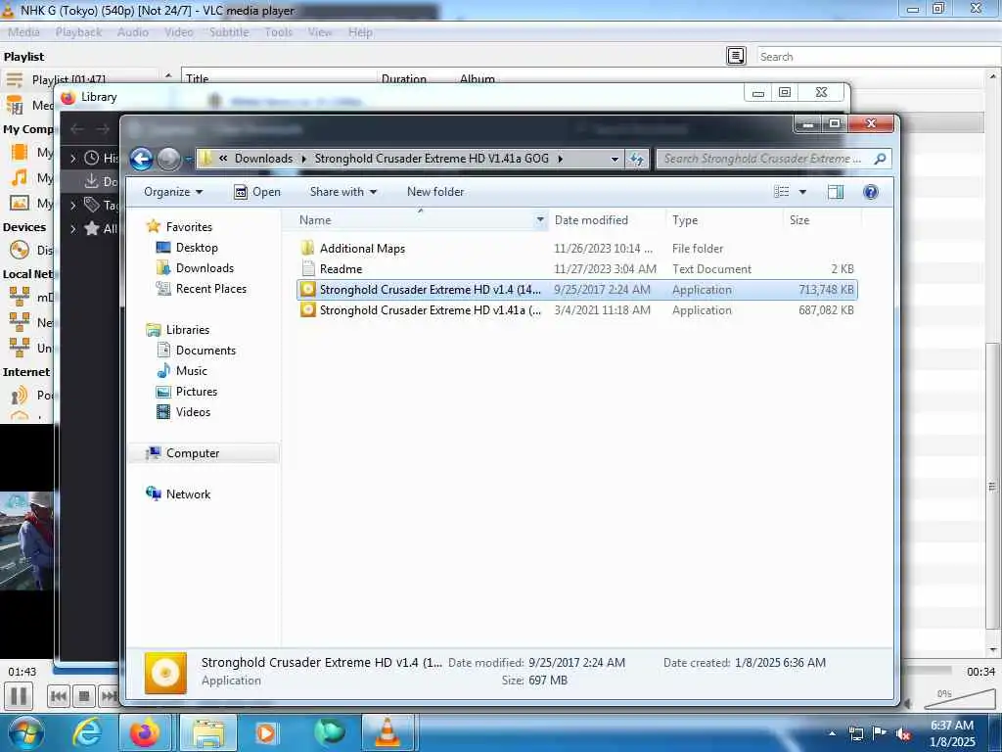Click the VLC playlist vertical scrollbar
The width and height of the screenshot is (1002, 752).
point(992,486)
